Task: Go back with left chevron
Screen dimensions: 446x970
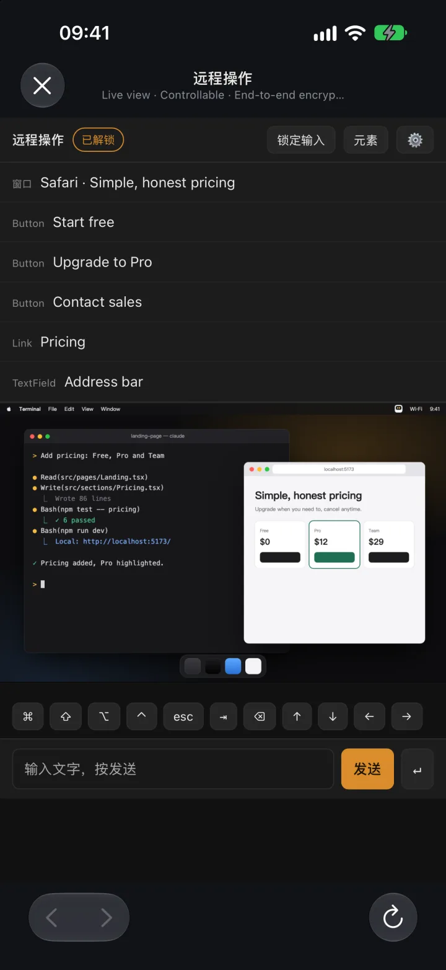Action: (x=52, y=917)
